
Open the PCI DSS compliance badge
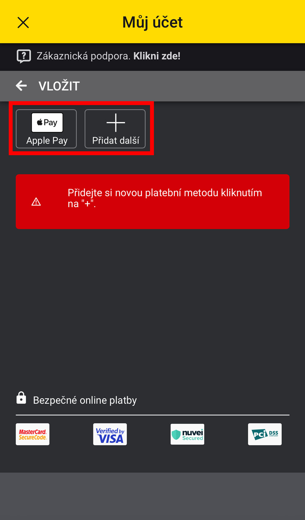[x=265, y=434]
